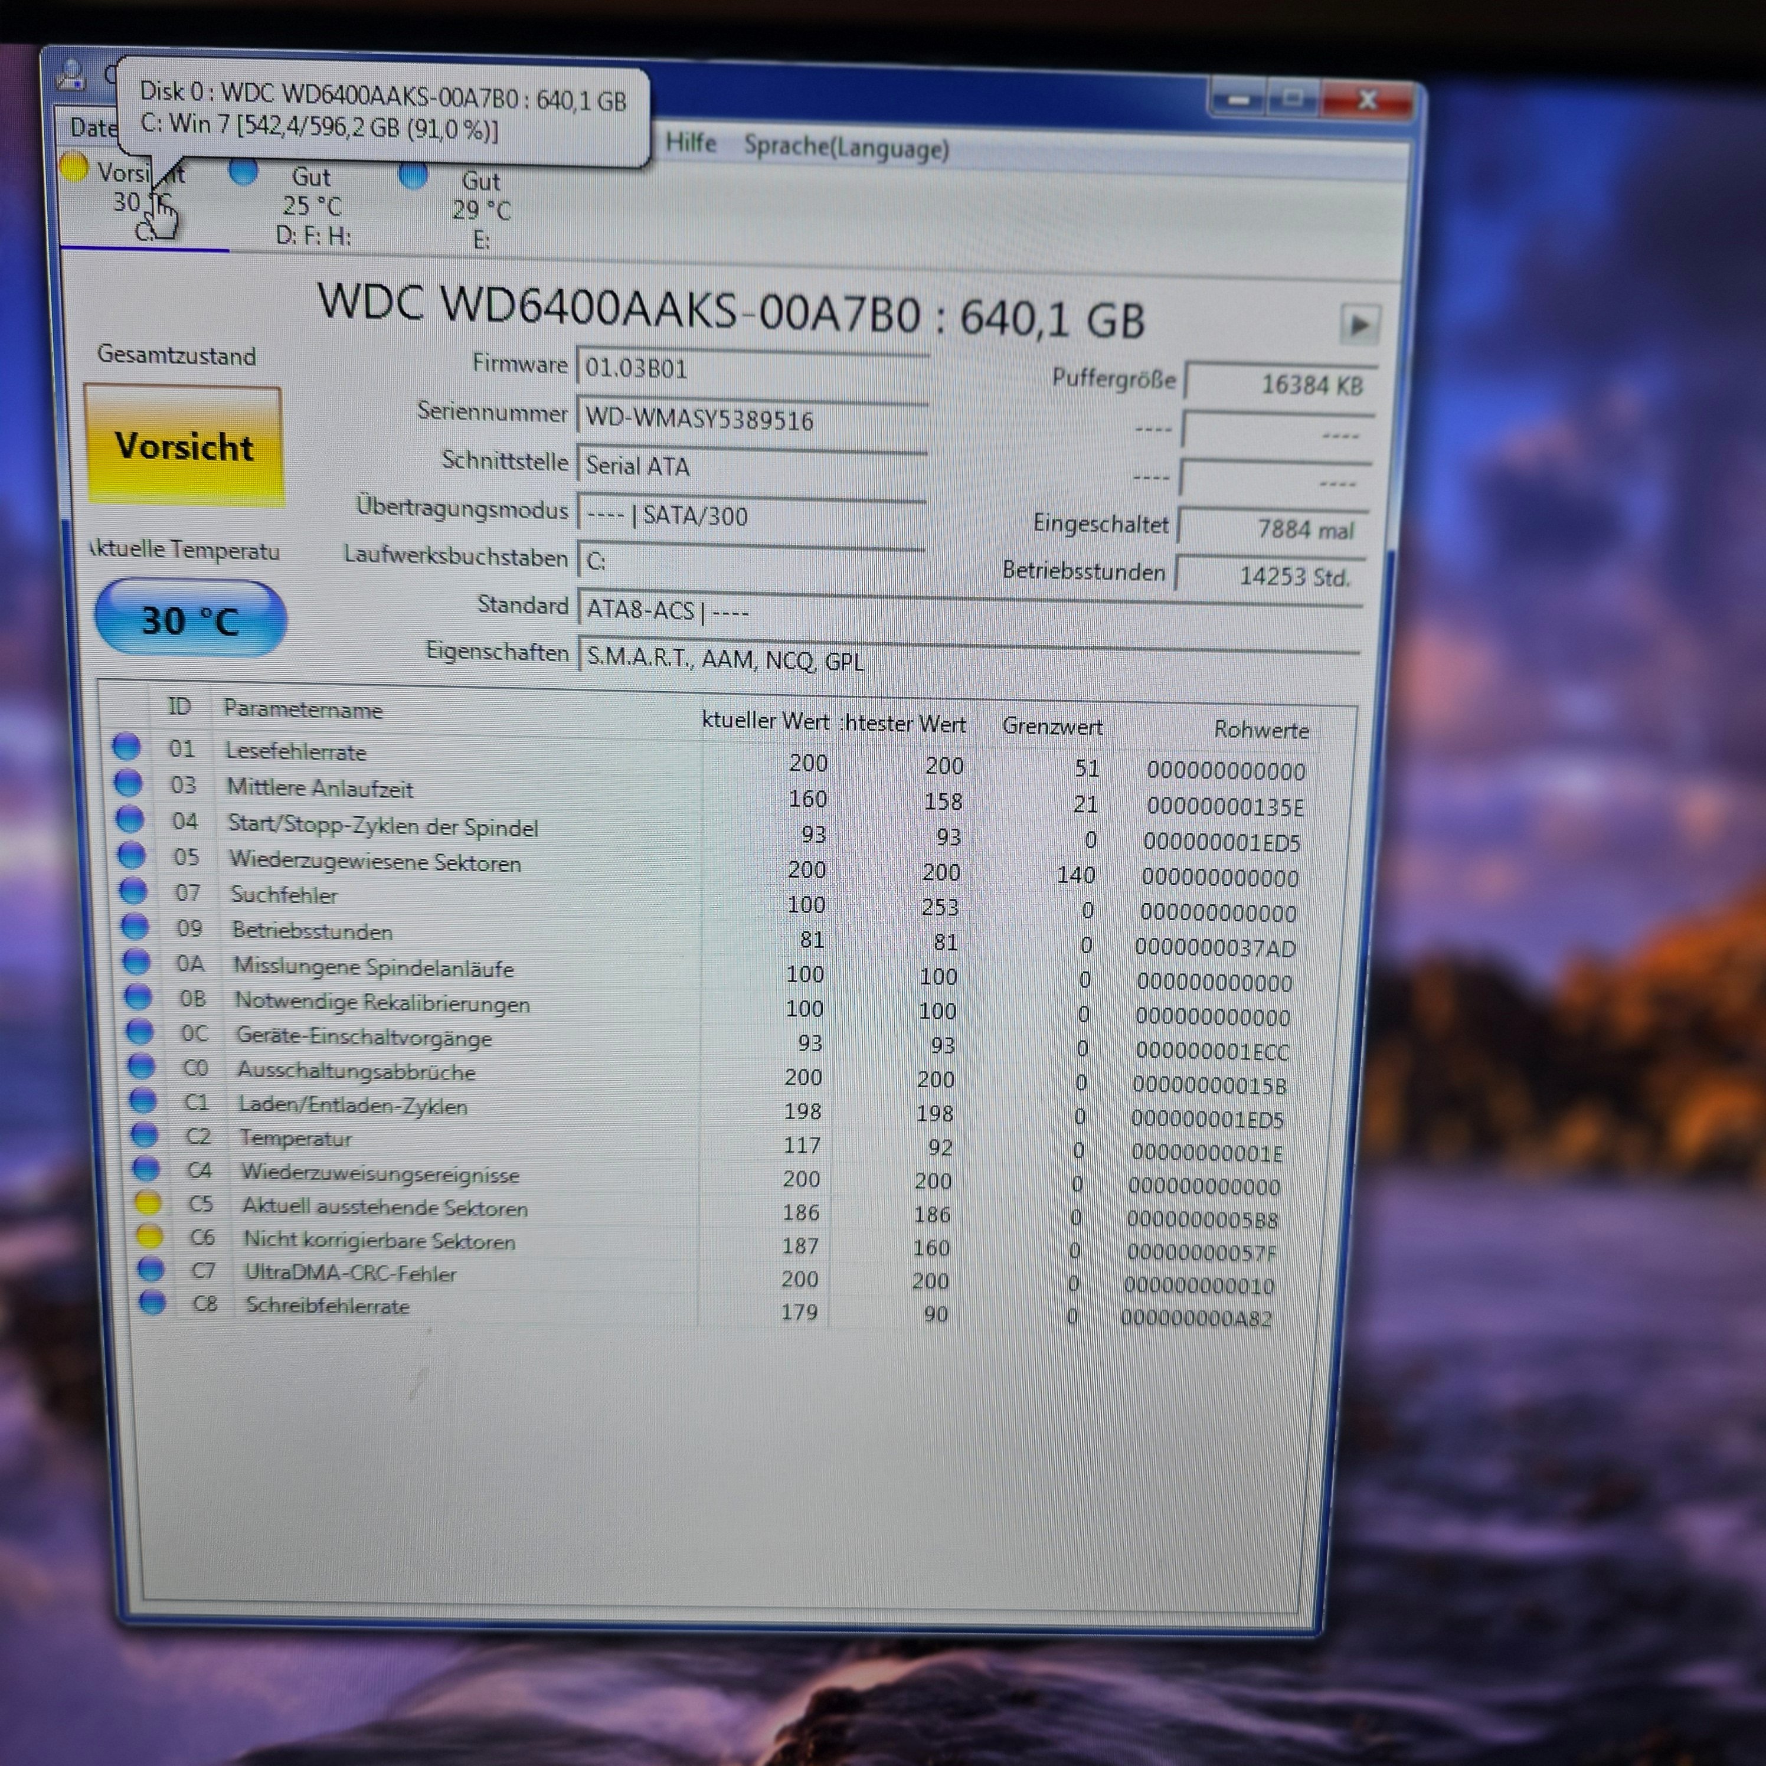Click the yellow Vorsicht disk status icon
Image resolution: width=1766 pixels, height=1766 pixels.
point(74,167)
